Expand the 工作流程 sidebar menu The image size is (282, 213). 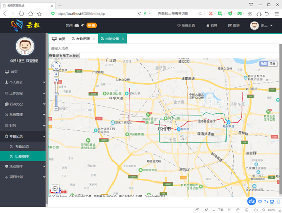(x=23, y=93)
